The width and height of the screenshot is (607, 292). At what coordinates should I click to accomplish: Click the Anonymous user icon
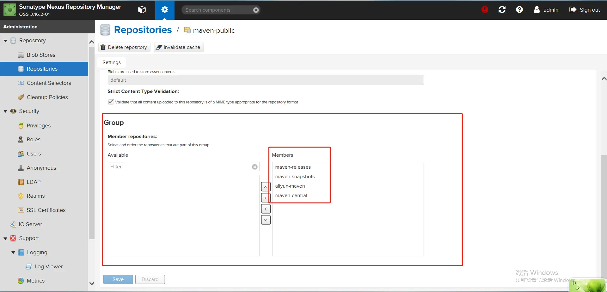[x=21, y=168]
